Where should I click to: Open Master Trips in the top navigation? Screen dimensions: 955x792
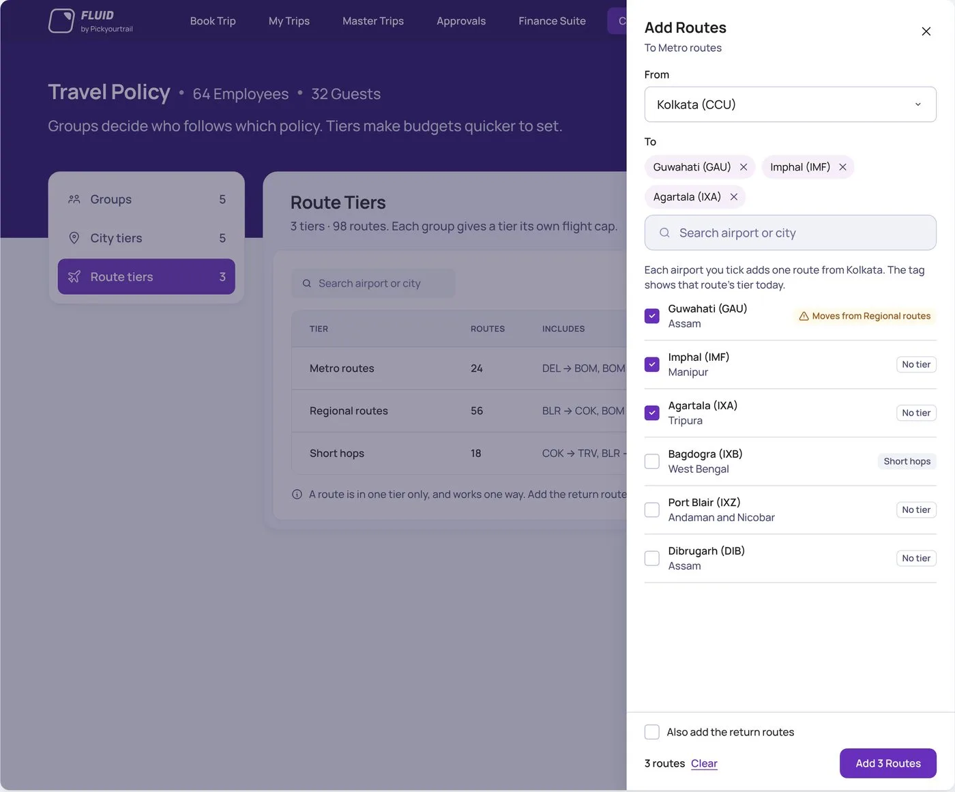tap(373, 21)
